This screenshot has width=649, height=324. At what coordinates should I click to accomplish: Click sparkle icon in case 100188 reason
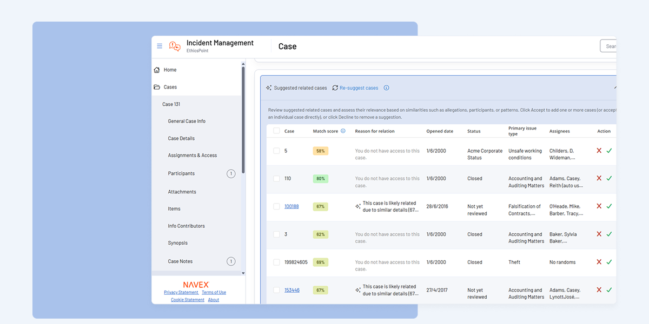(358, 206)
